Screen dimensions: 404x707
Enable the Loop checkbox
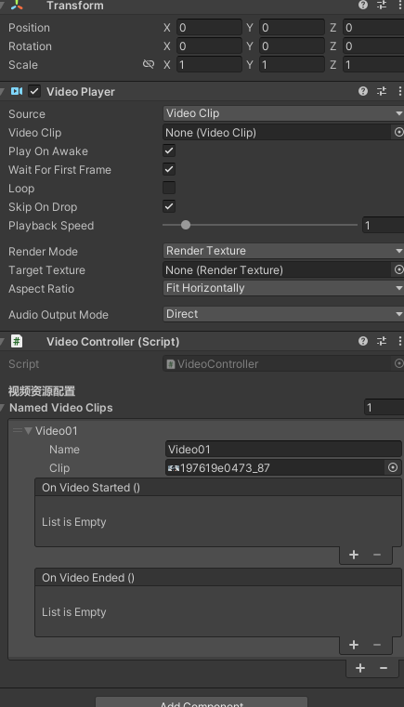(x=169, y=188)
